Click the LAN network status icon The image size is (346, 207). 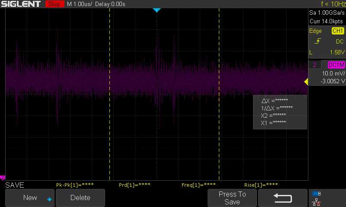(317, 202)
